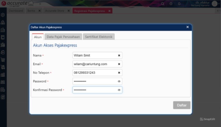
Task: Focus the Nama input field
Action: [x=97, y=55]
